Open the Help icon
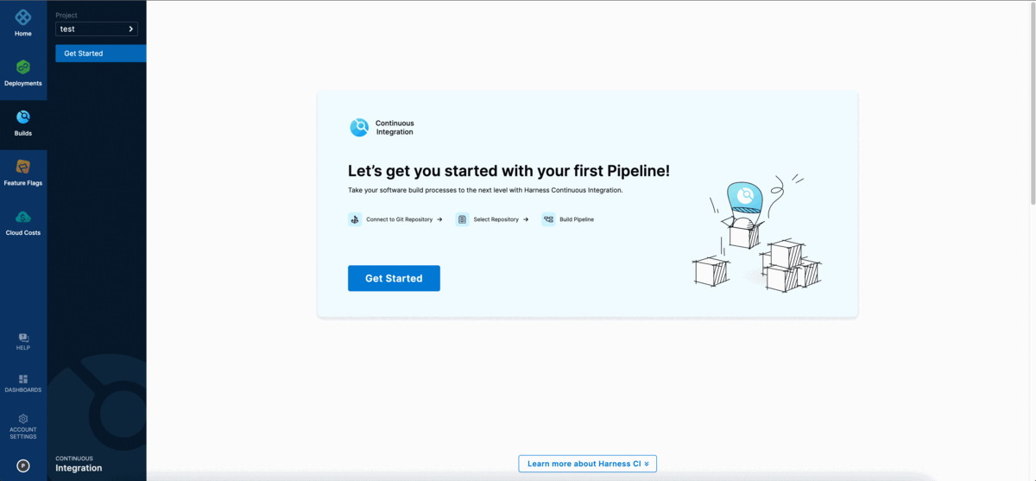 (x=23, y=338)
